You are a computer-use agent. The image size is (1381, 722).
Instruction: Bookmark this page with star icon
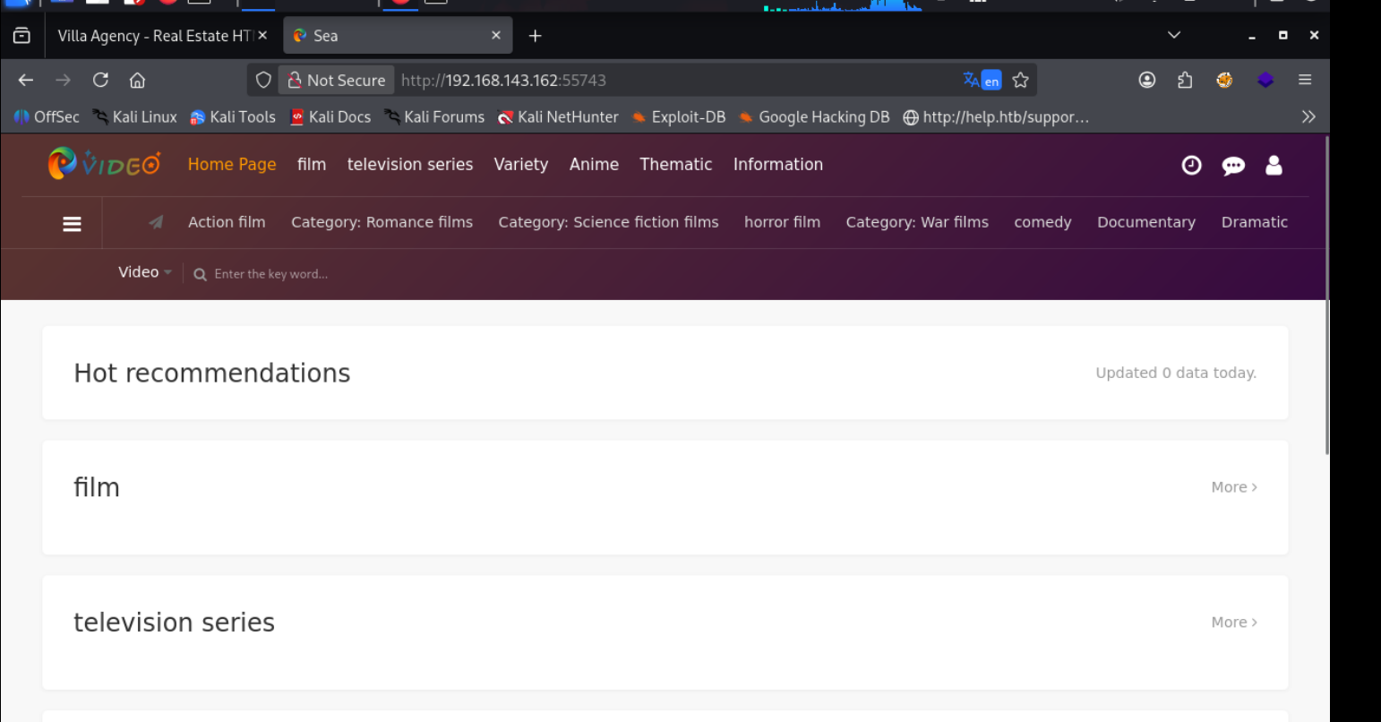click(x=1020, y=81)
